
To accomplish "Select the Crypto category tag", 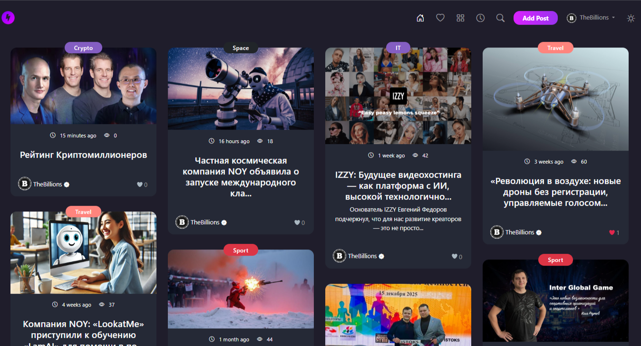I will 83,48.
